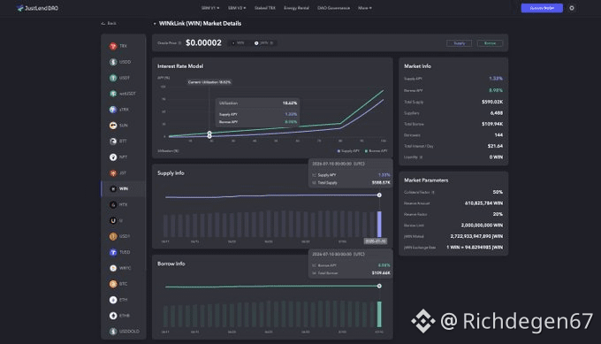
Task: Expand the SBM V1 dropdown menu
Action: pyautogui.click(x=210, y=8)
